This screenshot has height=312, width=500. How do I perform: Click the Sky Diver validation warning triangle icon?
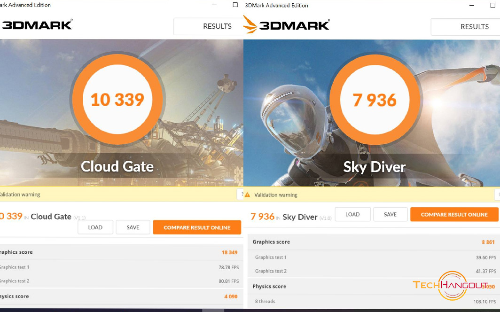pyautogui.click(x=248, y=195)
